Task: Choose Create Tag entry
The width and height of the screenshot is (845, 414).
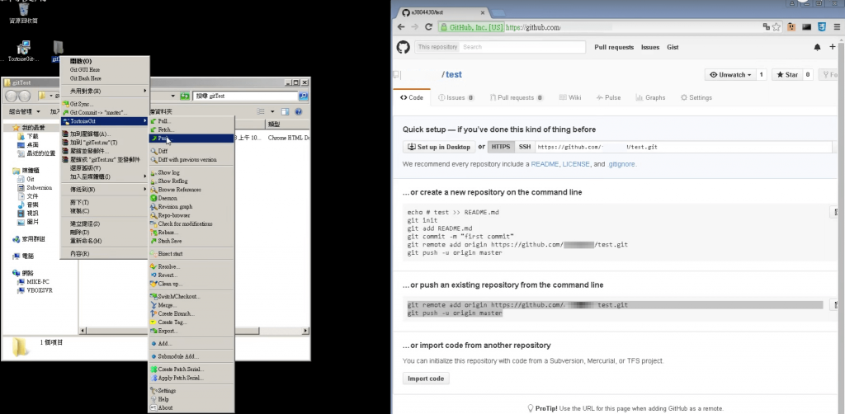Action: point(191,322)
